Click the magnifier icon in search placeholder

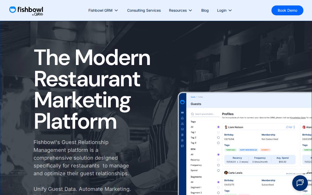(x=192, y=114)
